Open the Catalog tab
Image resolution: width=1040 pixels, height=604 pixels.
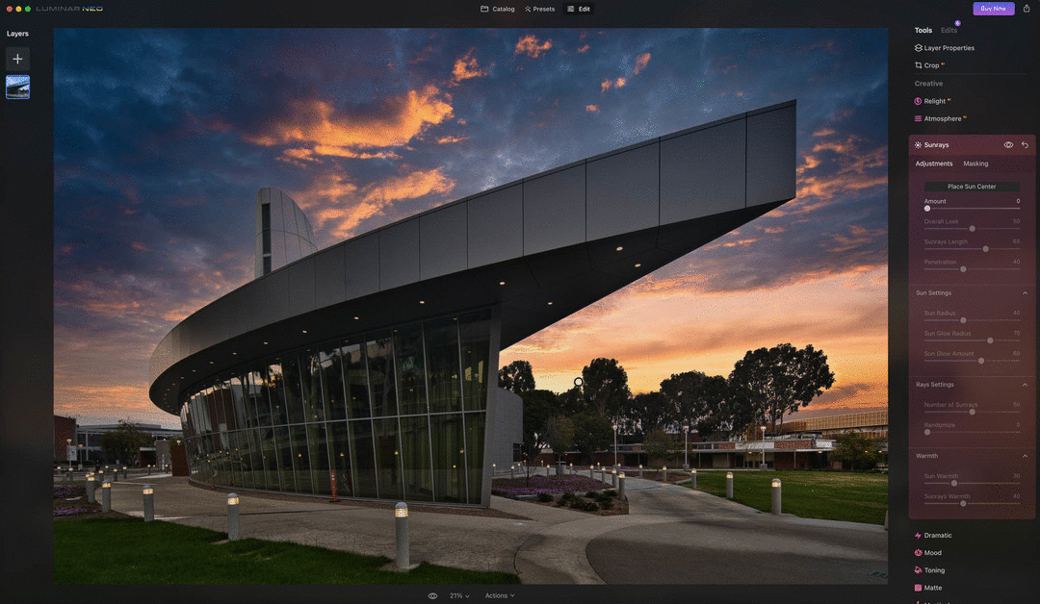(x=498, y=9)
